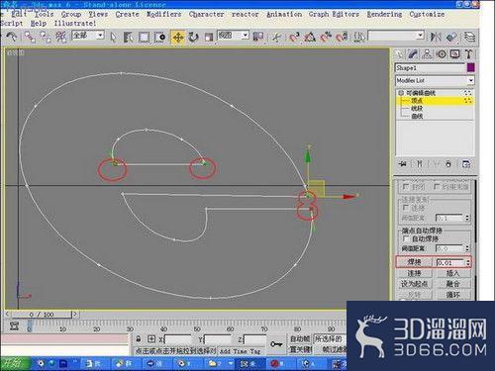Click the Weld button outlined in red

[x=414, y=262]
